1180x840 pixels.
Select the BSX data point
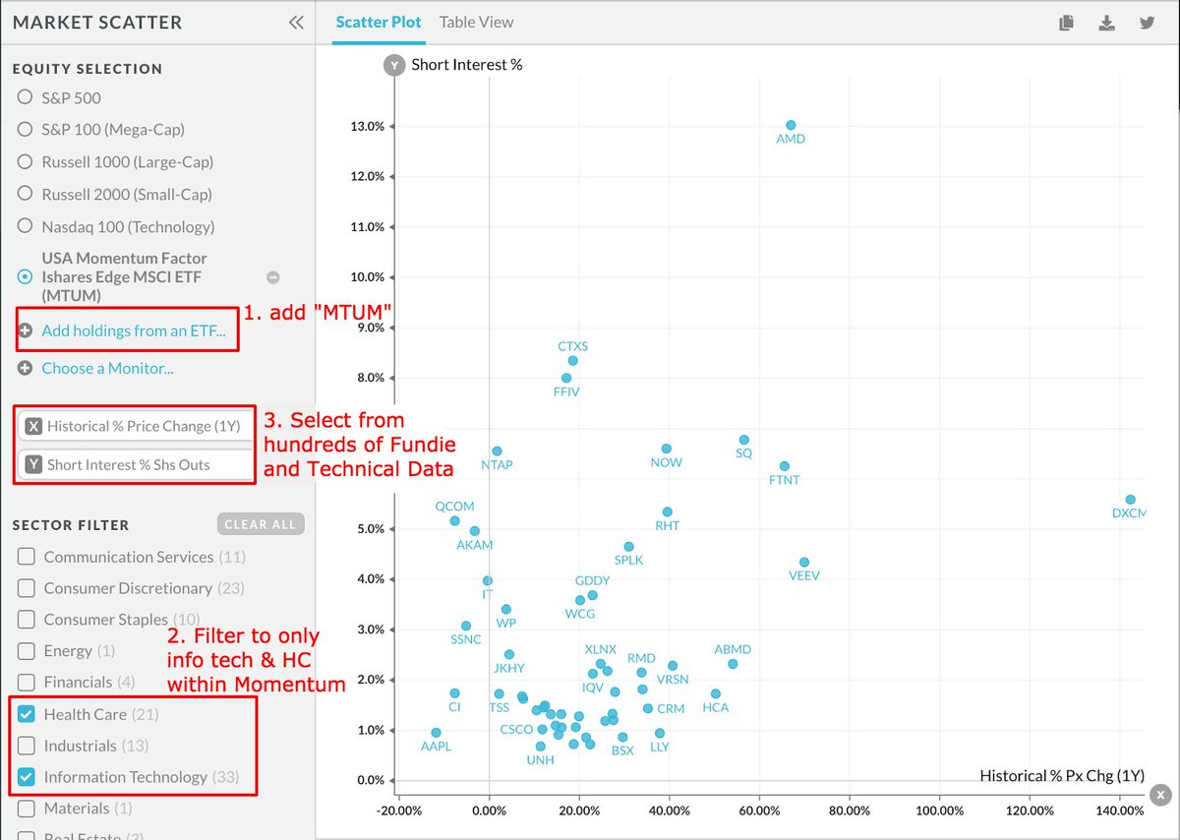[622, 737]
